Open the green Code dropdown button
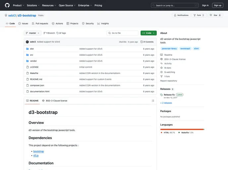228x170 pixels. click(x=148, y=33)
